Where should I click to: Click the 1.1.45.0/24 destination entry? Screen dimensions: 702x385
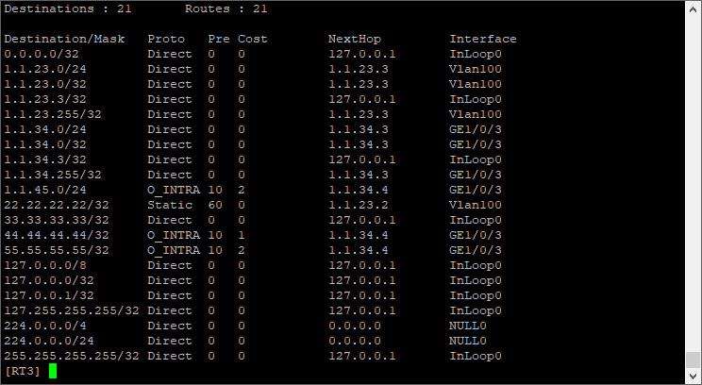coord(45,190)
